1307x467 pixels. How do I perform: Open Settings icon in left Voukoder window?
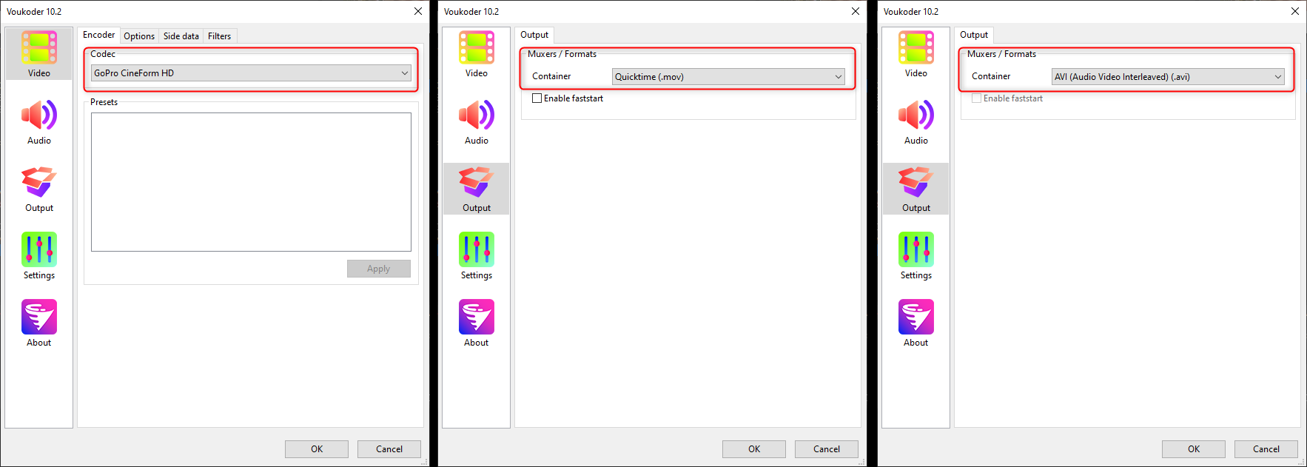(39, 256)
